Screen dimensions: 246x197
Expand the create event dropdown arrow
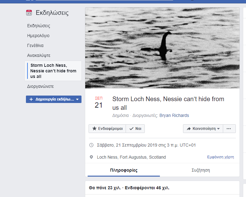pos(77,99)
